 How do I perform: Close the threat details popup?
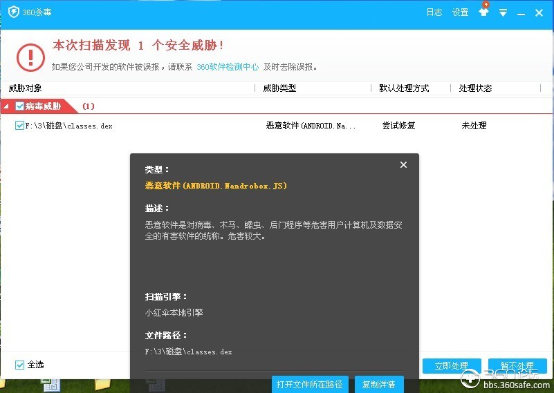[403, 165]
